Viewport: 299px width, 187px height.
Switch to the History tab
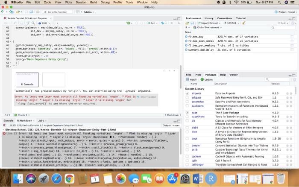[x=209, y=18]
